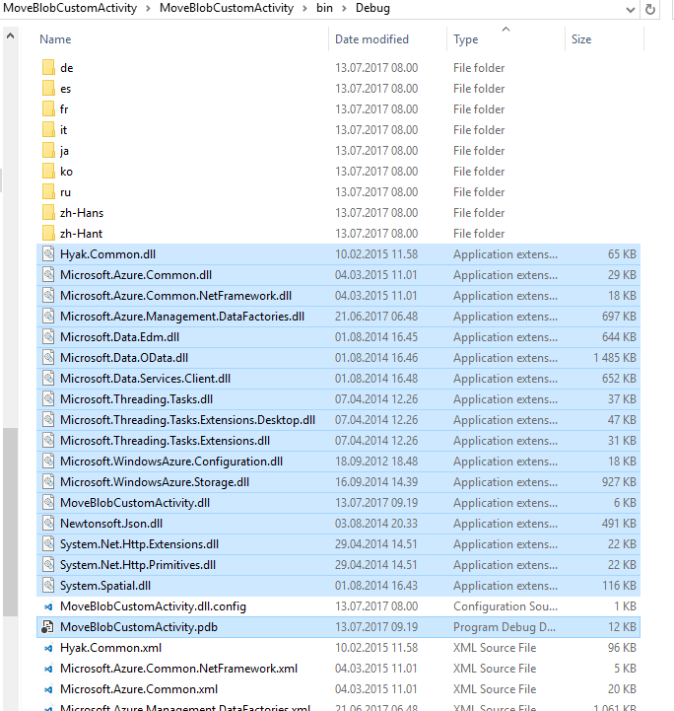Click the Microsoft.Azure.Common.dll file icon

click(48, 275)
